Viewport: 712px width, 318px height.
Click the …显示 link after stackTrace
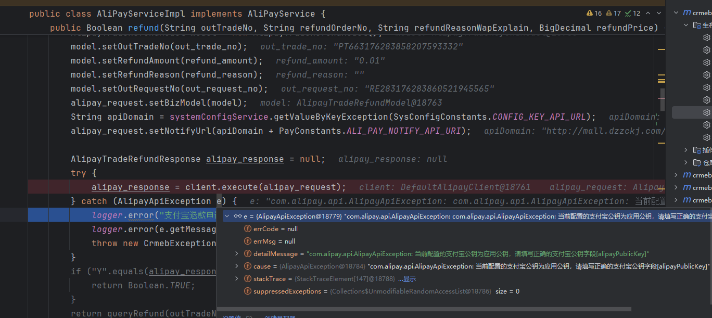click(x=406, y=279)
